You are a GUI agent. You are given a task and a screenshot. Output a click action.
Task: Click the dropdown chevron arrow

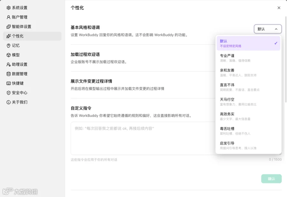(x=276, y=29)
